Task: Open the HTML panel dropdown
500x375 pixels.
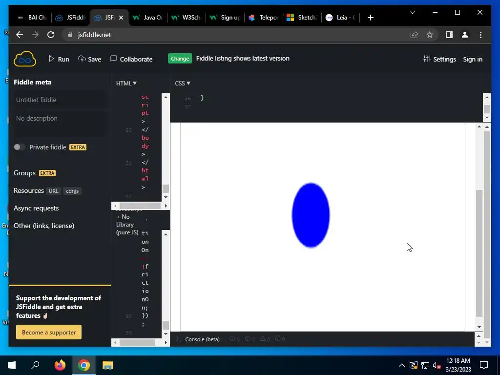Action: coord(126,83)
